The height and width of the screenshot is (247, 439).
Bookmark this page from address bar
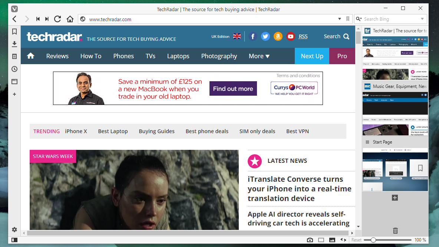click(348, 19)
